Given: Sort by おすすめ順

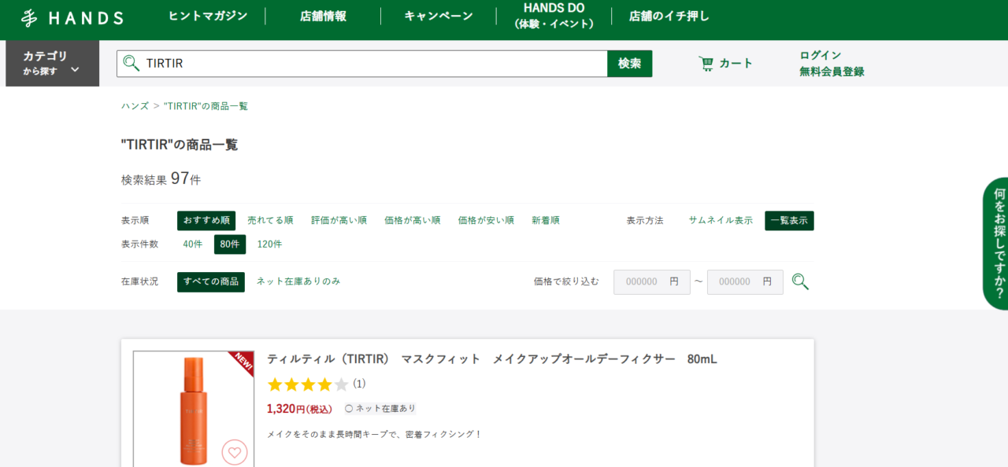Looking at the screenshot, I should [206, 221].
